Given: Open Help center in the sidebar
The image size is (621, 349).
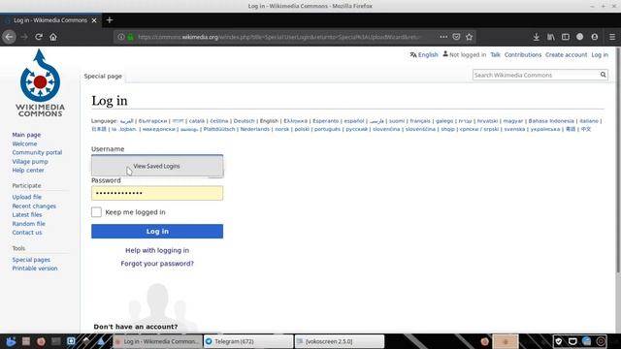Looking at the screenshot, I should point(28,171).
